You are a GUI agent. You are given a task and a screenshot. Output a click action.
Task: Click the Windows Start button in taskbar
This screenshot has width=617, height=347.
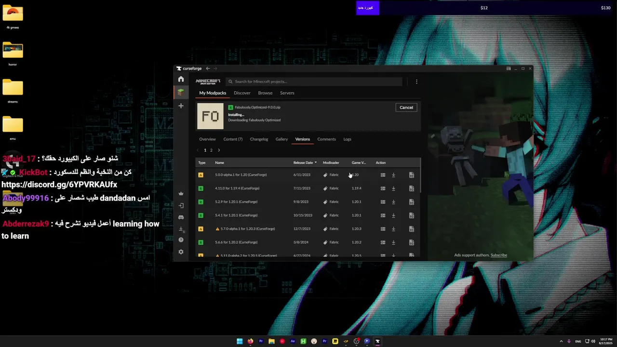point(240,341)
